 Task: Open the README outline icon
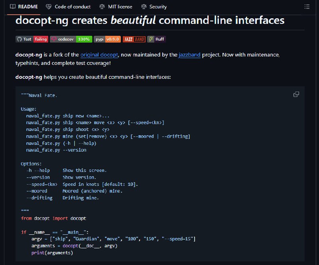[307, 7]
